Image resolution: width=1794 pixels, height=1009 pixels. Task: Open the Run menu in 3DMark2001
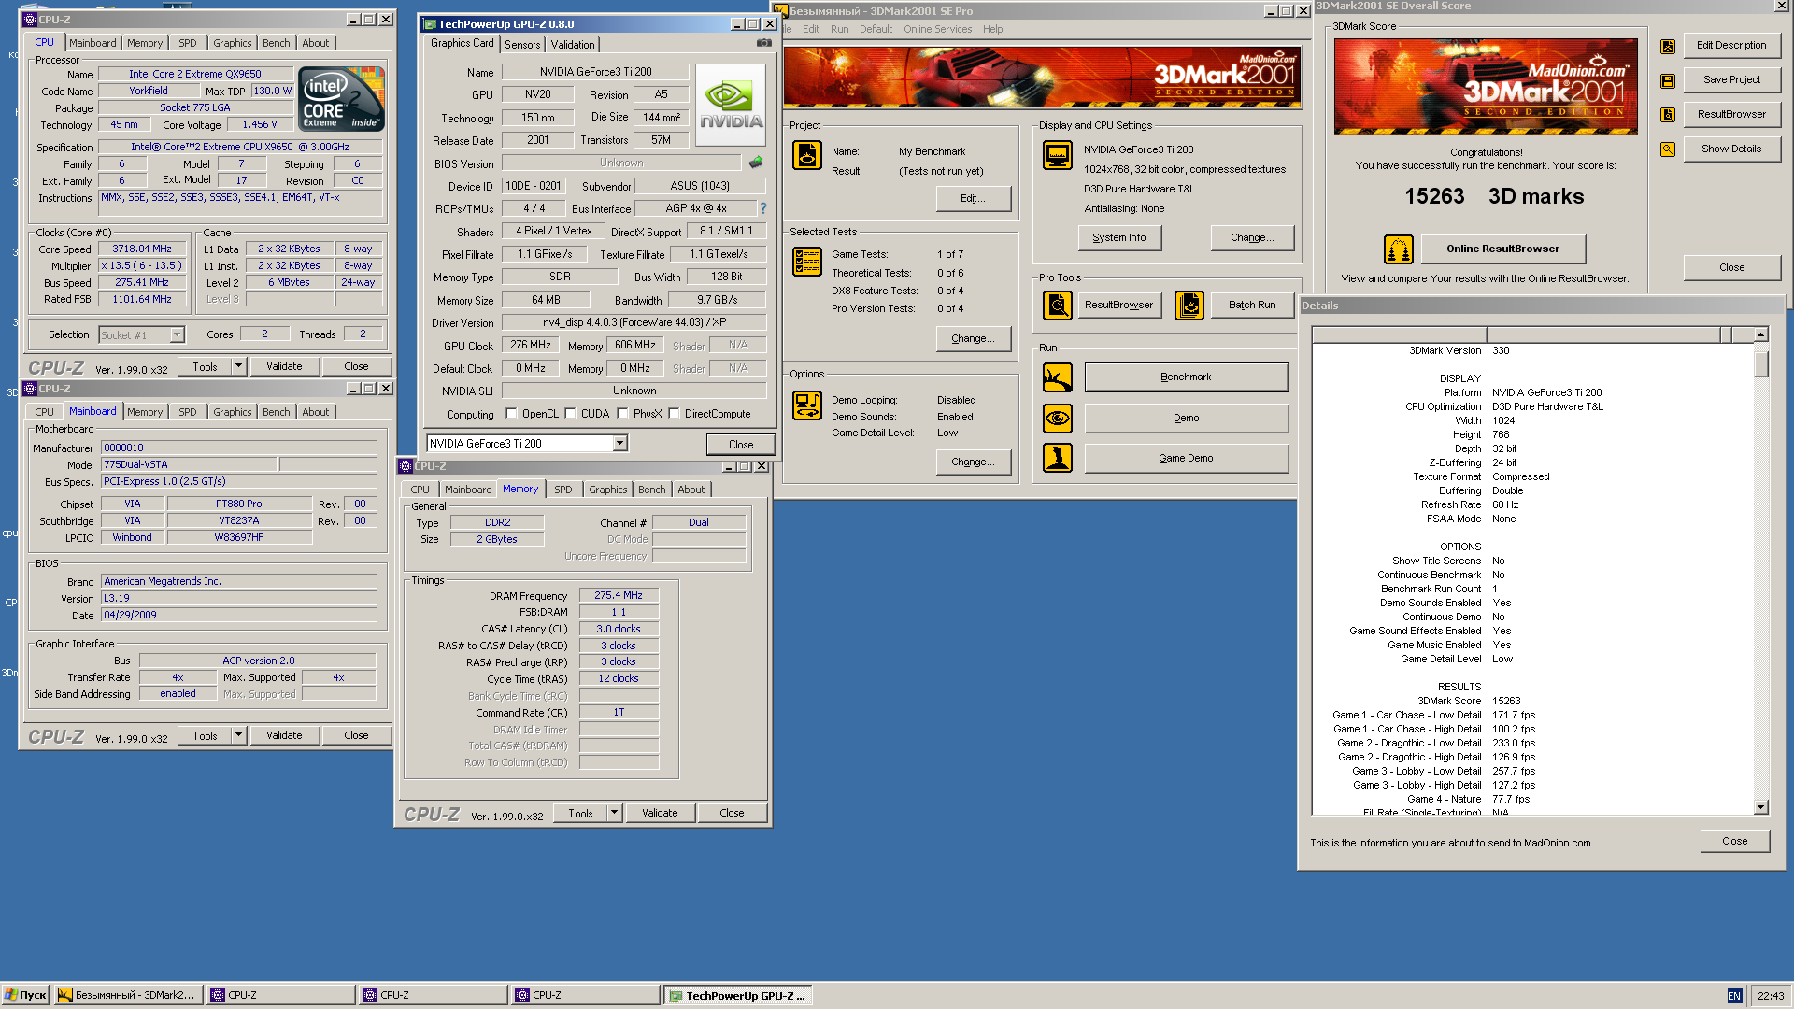coord(839,29)
